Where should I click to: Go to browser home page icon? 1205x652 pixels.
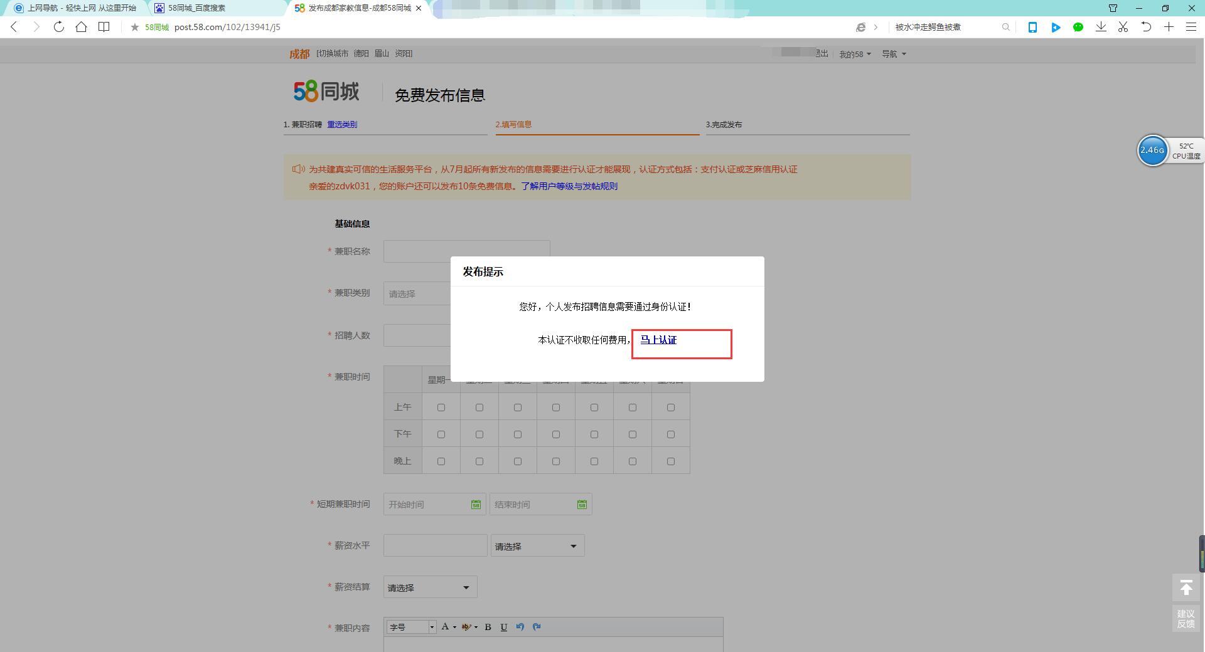tap(82, 27)
